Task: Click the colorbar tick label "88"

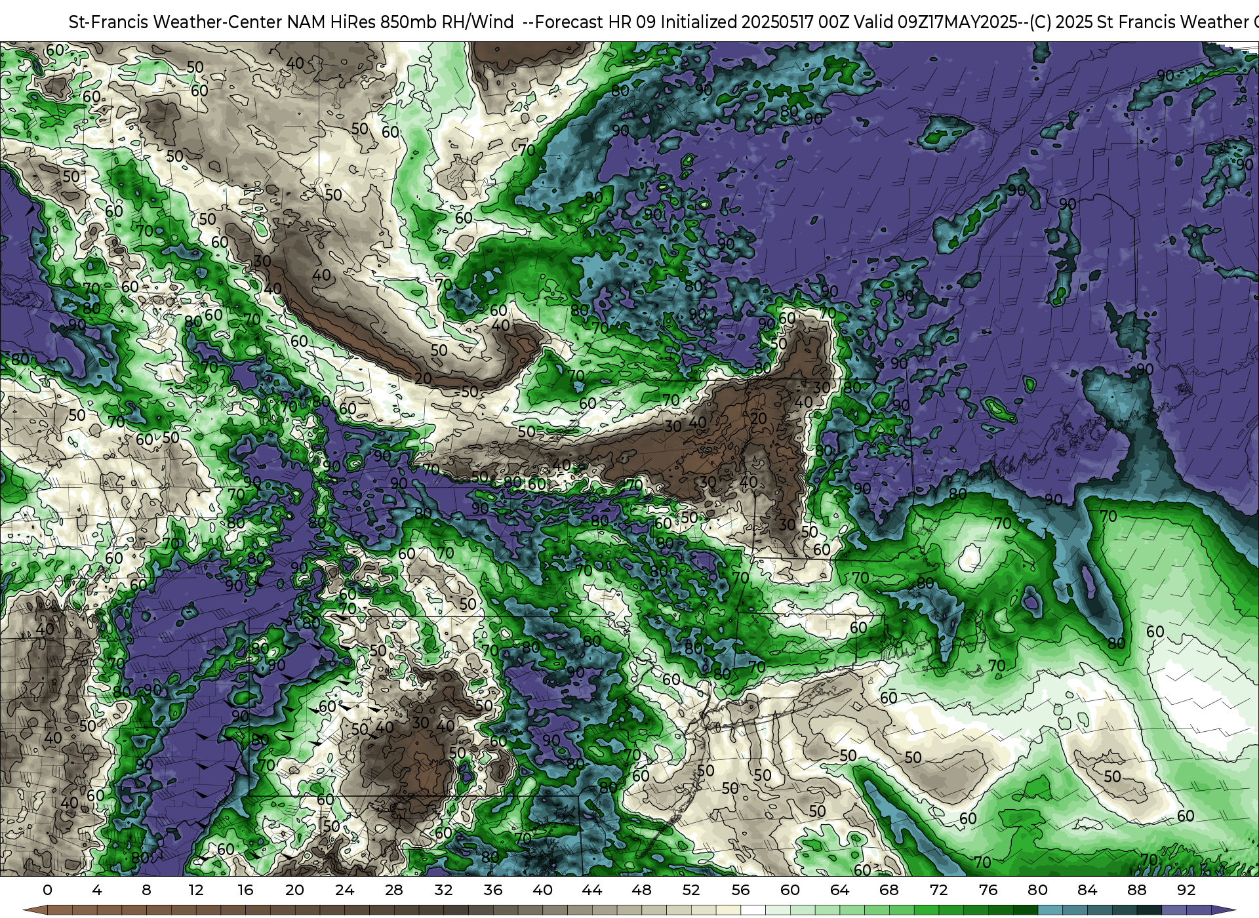Action: [x=1137, y=890]
